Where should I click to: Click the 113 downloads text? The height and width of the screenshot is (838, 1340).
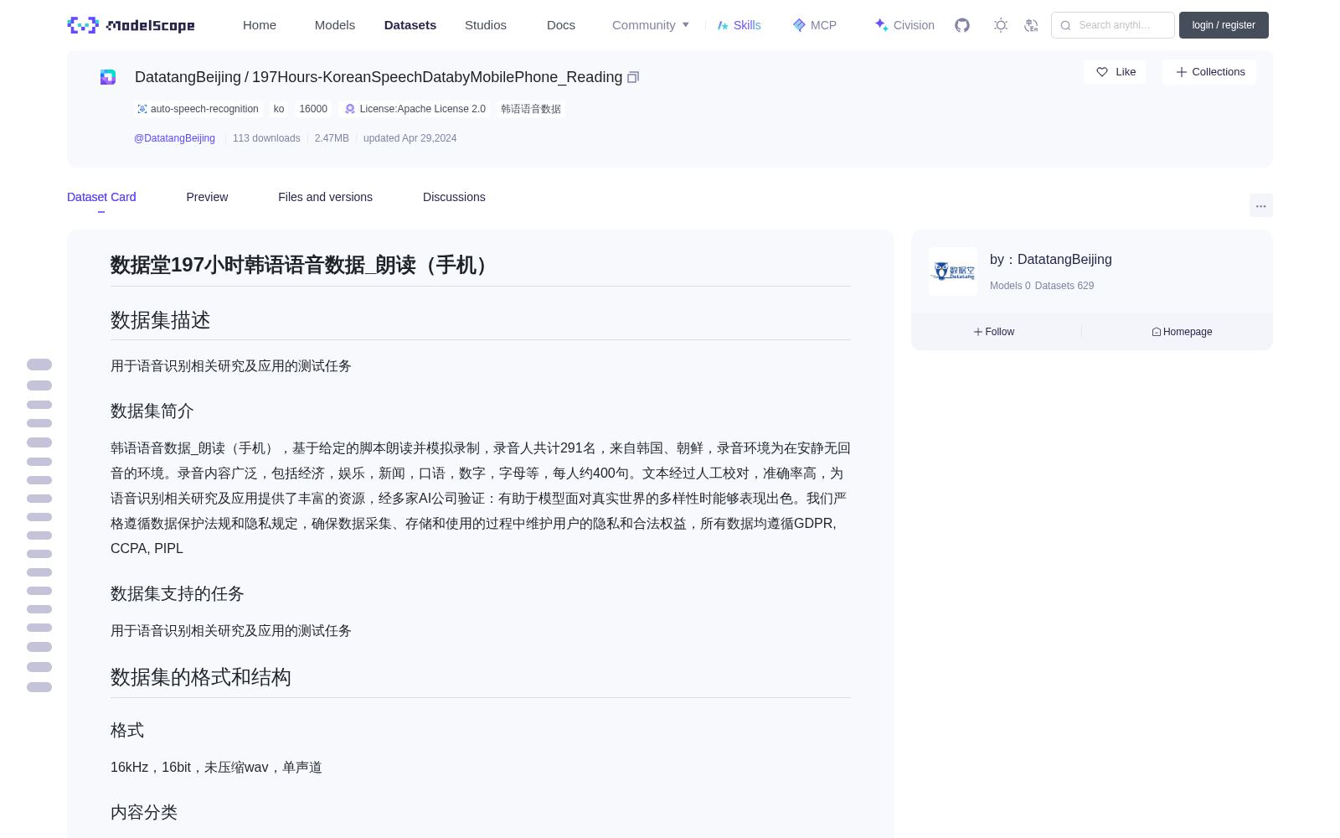(x=266, y=138)
